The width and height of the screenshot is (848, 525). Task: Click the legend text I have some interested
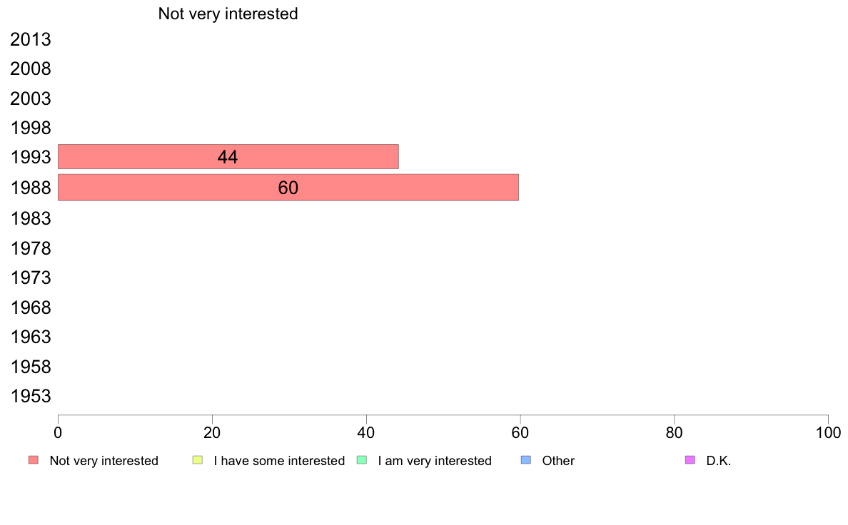279,461
